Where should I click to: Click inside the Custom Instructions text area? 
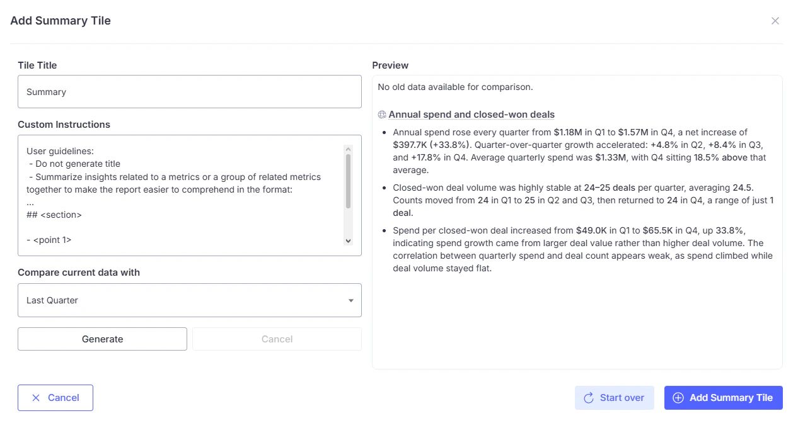183,195
